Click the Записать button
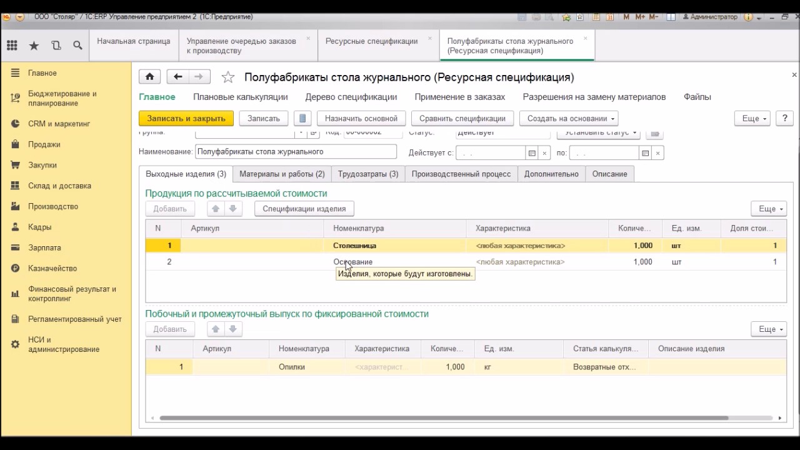The image size is (800, 450). [264, 118]
